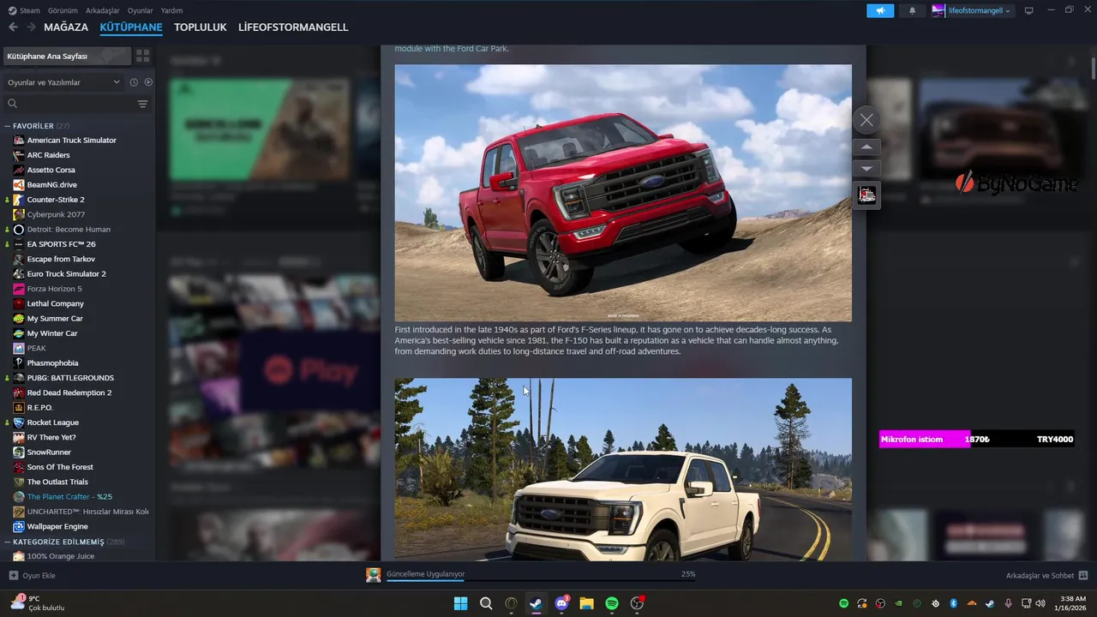Screen dimensions: 1097x617
Task: Click the microphone system tray icon
Action: (1008, 603)
